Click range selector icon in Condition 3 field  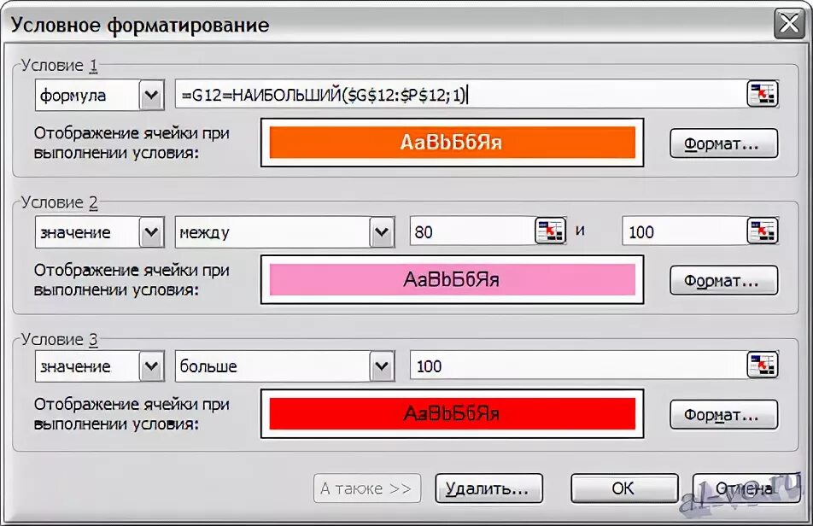click(x=762, y=365)
